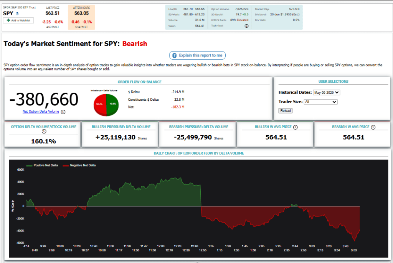This screenshot has width=393, height=263.
Task: Open info icon under Option Delta Volume/Stock Volume
Action: pyautogui.click(x=44, y=131)
